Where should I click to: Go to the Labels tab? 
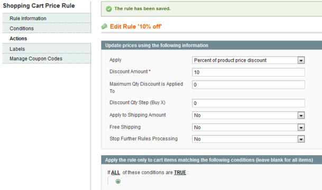point(47,49)
